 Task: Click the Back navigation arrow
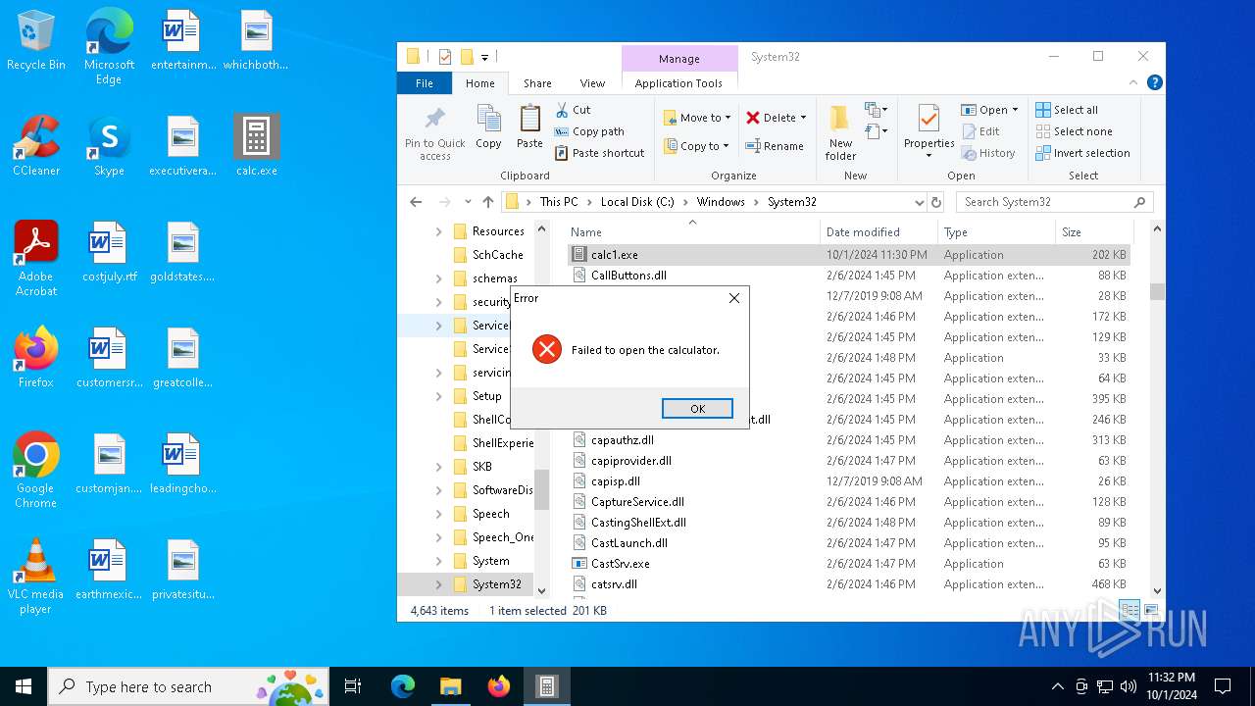[416, 202]
